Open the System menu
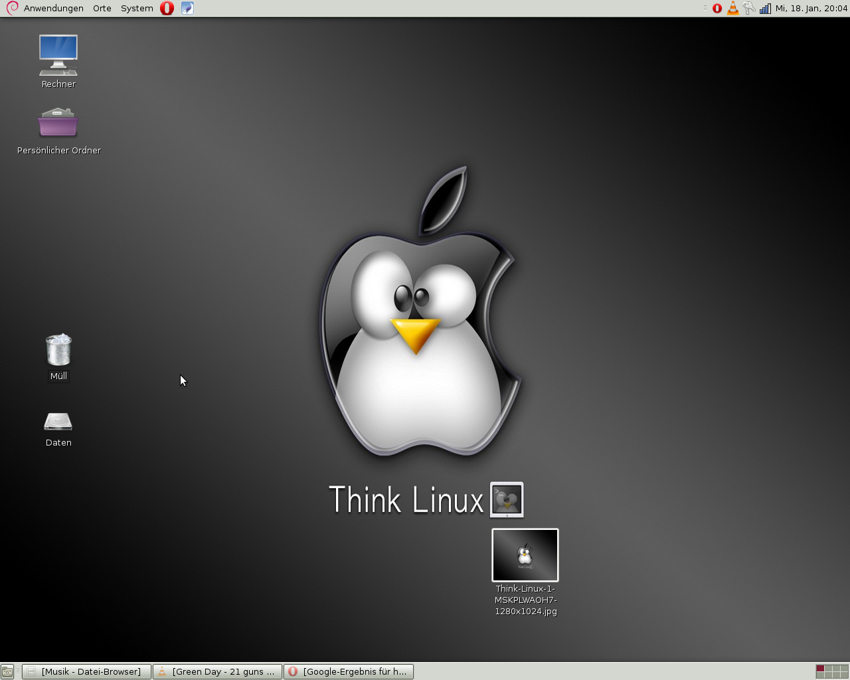This screenshot has height=680, width=850. [x=137, y=9]
